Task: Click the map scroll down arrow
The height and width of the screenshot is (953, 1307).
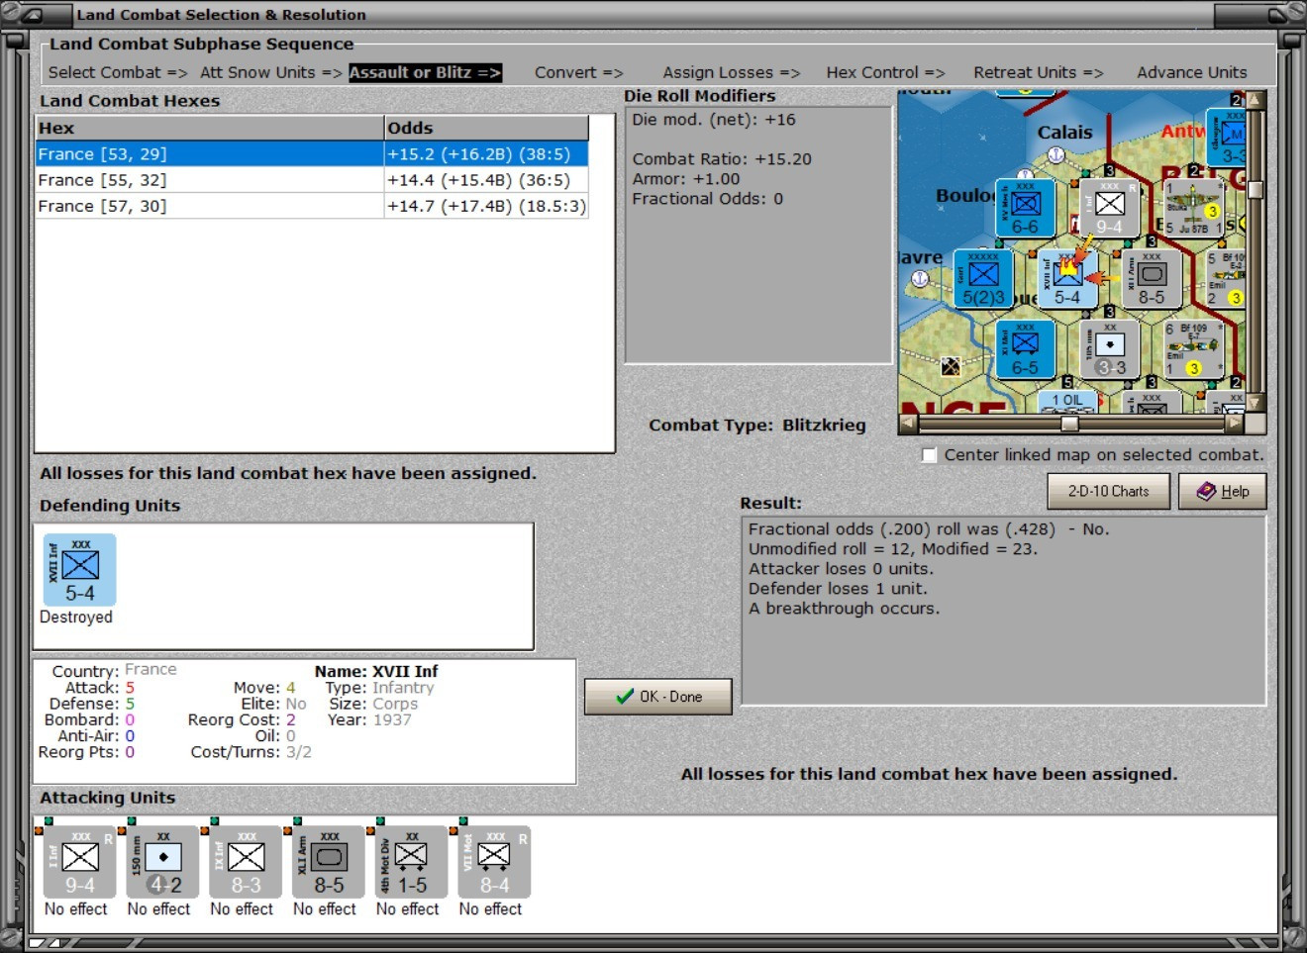Action: tap(1256, 402)
